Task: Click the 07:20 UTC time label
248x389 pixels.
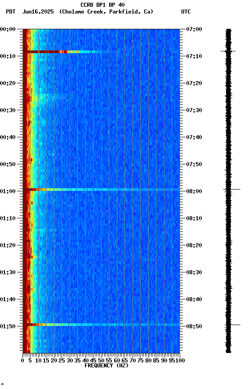Action: (194, 83)
